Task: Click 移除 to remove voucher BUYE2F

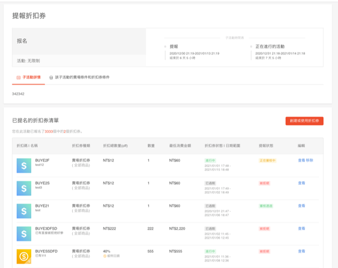Action: coord(310,160)
